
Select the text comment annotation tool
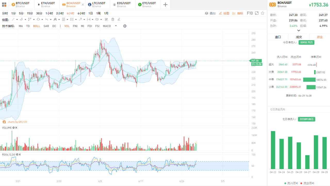97,19
